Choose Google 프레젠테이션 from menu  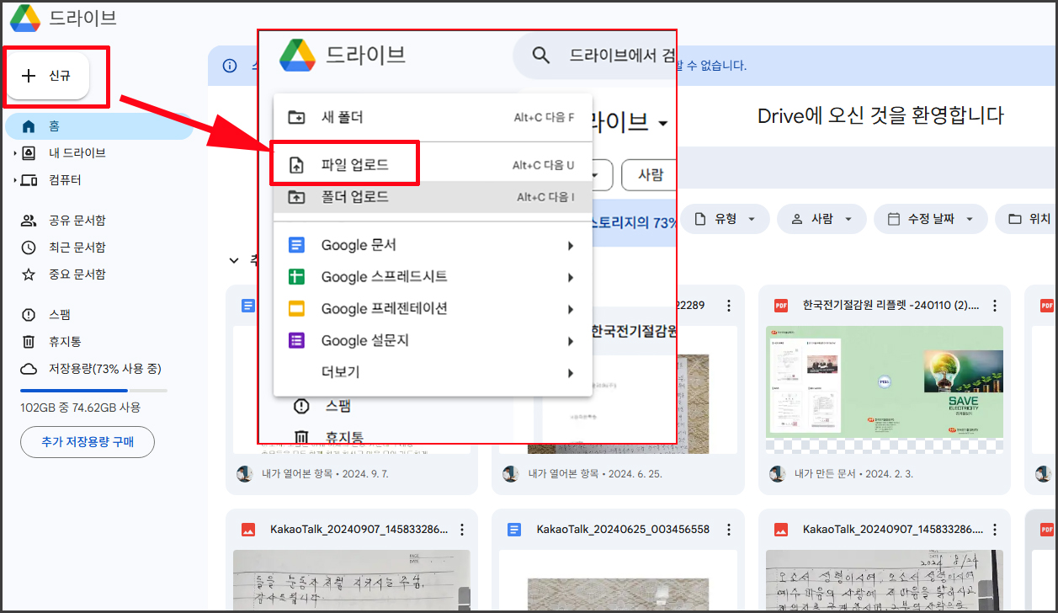click(433, 308)
